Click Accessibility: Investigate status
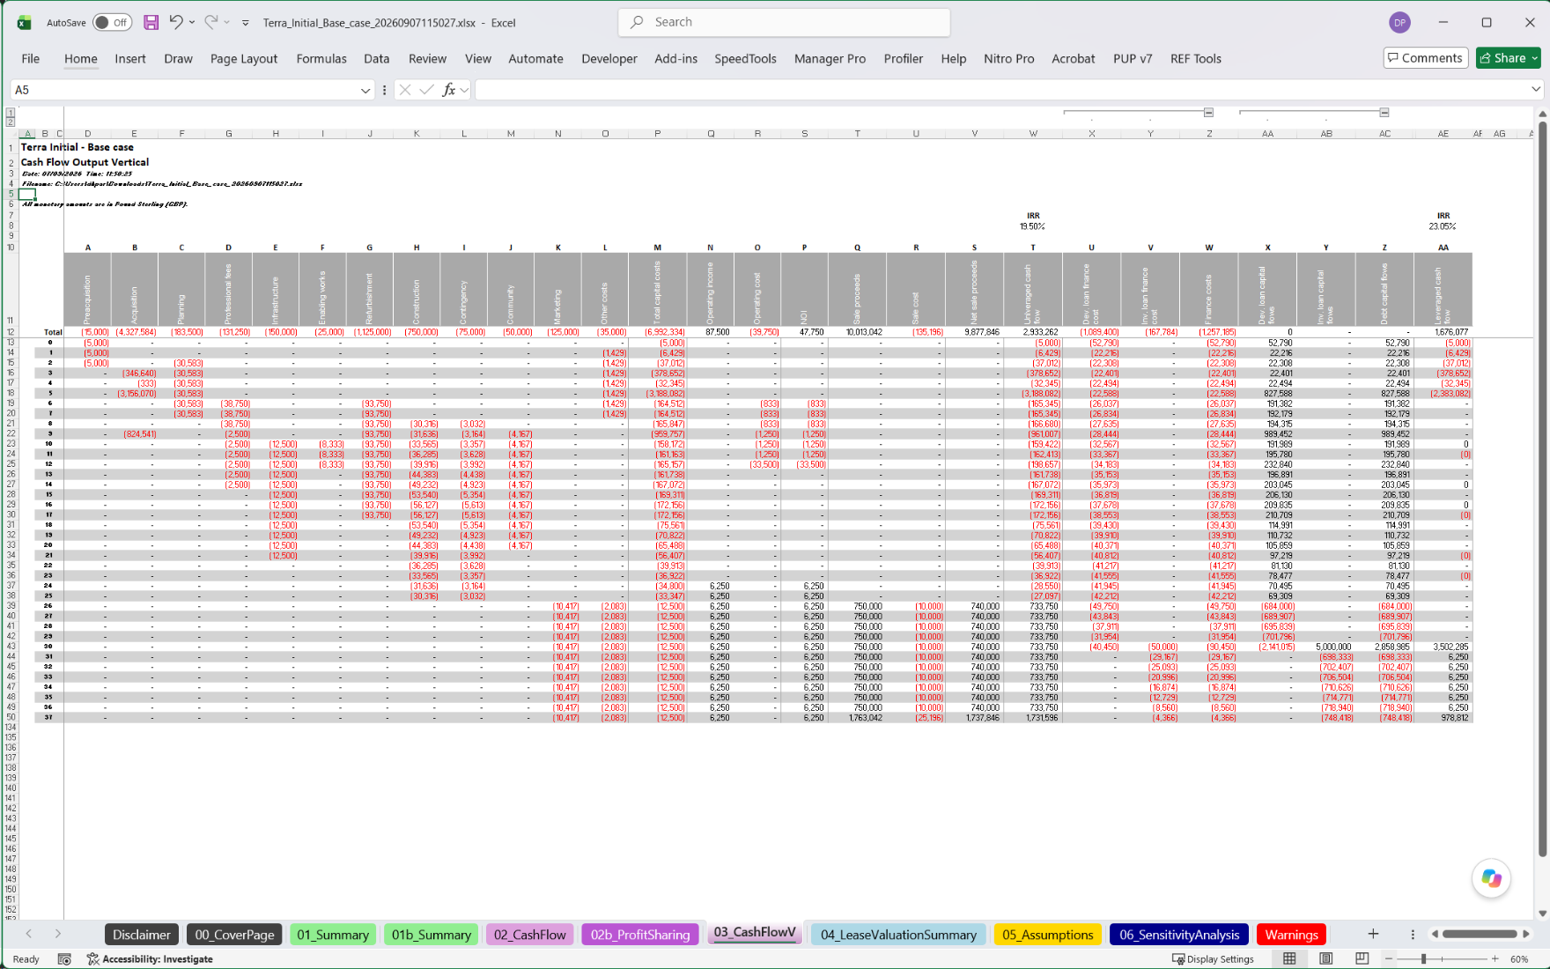1550x969 pixels. click(150, 959)
